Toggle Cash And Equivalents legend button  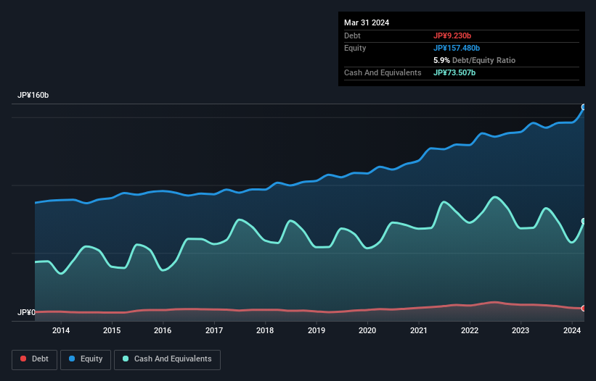point(167,359)
